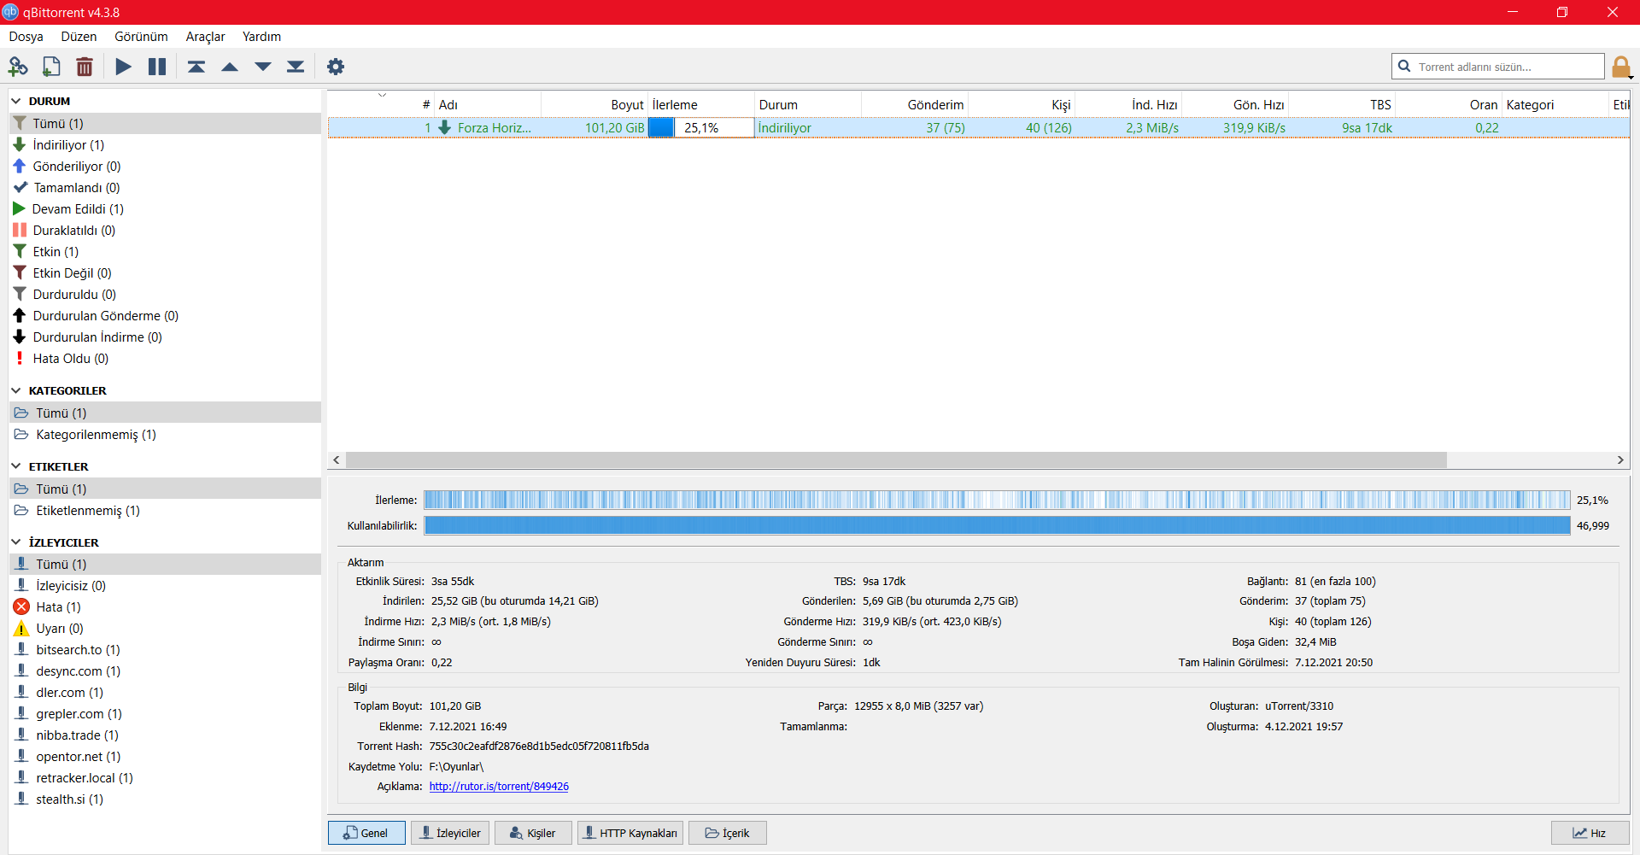The width and height of the screenshot is (1640, 855).
Task: Collapse the KATEGORİLER section
Action: point(16,390)
